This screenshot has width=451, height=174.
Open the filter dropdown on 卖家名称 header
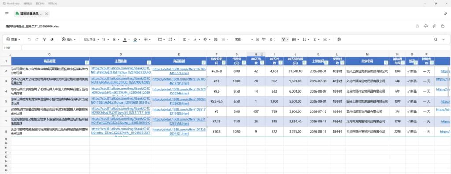(386, 63)
